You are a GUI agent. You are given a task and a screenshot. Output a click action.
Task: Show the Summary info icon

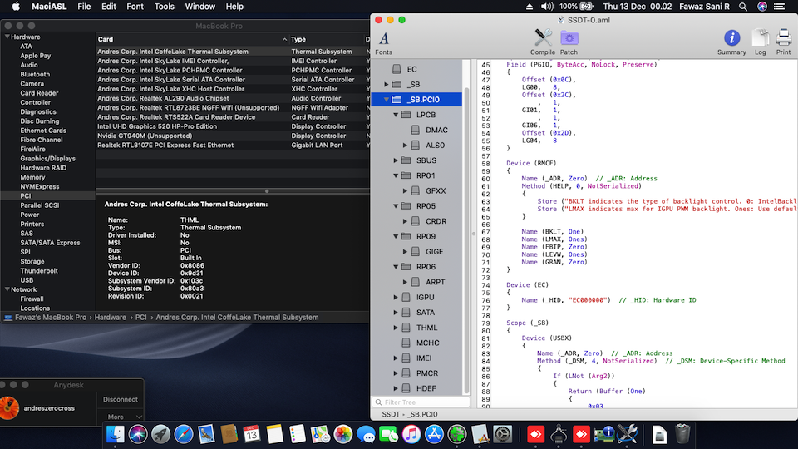[x=731, y=40]
